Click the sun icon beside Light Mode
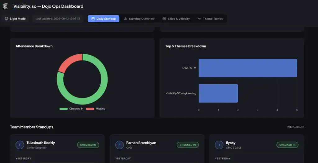The image size is (318, 163). tap(7, 19)
